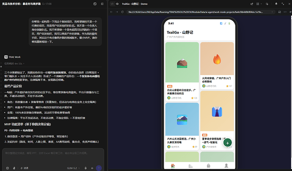The image size is (292, 171).
Task: Open developer tools code brackets icon
Action: pyautogui.click(x=285, y=12)
